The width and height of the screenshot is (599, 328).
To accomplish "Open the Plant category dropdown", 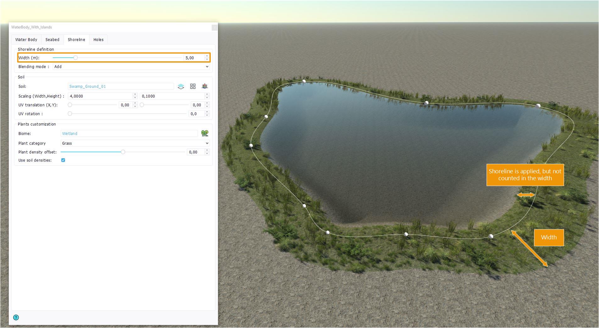I will [135, 143].
